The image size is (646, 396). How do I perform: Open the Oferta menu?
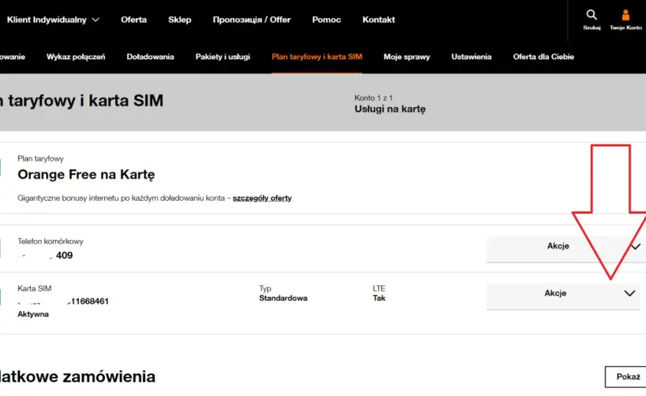tap(134, 20)
